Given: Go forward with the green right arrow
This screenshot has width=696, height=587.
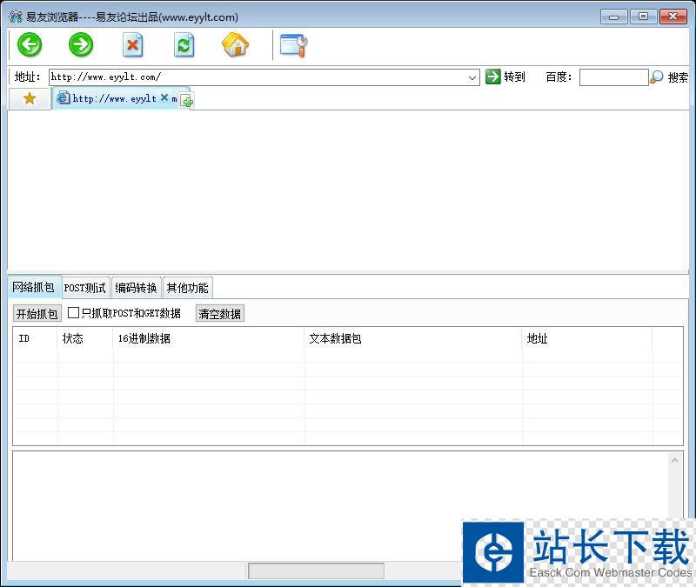Looking at the screenshot, I should point(81,45).
